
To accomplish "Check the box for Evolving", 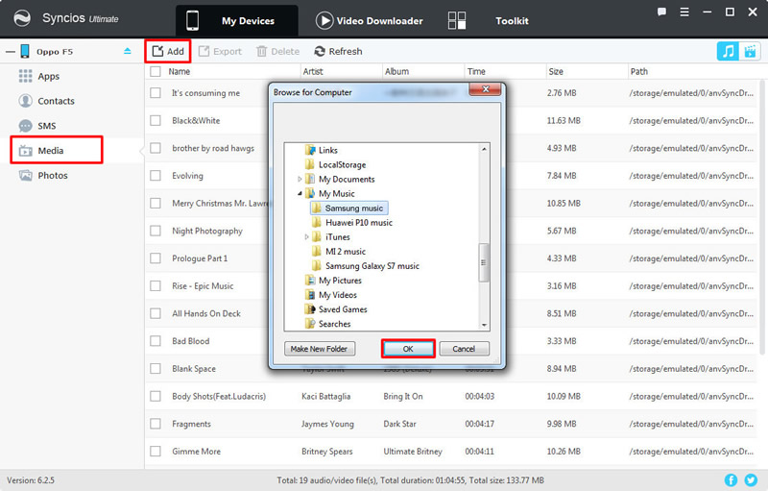I will pyautogui.click(x=156, y=176).
